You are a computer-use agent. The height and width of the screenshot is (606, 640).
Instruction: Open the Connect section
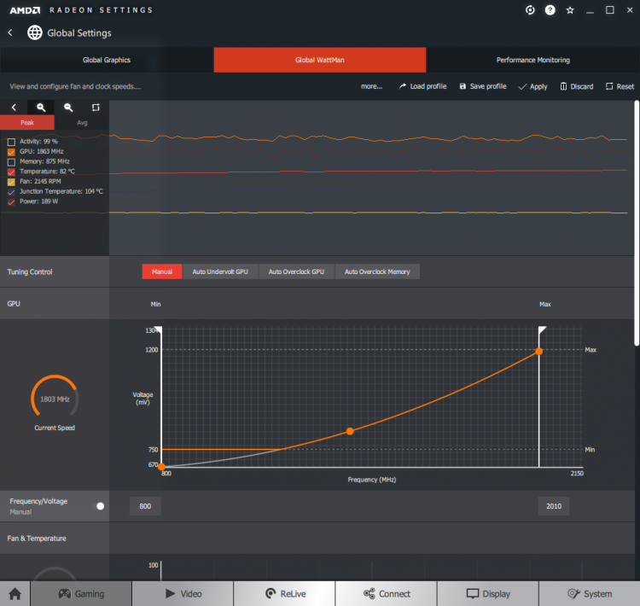[386, 593]
